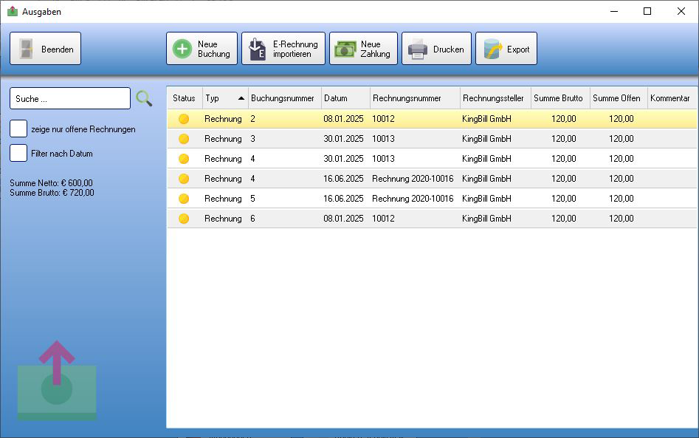Click the magnifier search icon
699x438 pixels.
[x=144, y=98]
